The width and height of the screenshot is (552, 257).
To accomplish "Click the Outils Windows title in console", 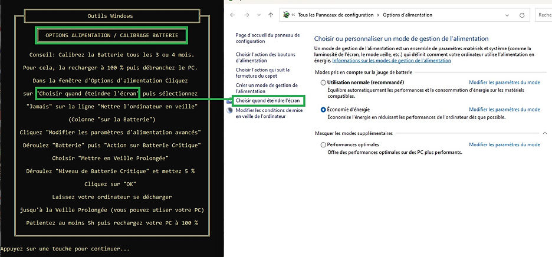I will (110, 16).
